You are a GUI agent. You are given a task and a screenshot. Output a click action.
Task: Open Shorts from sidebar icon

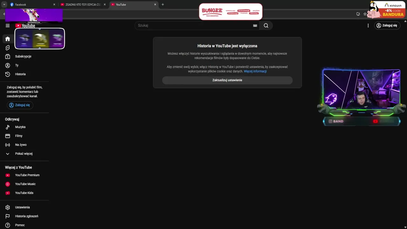coord(8,48)
